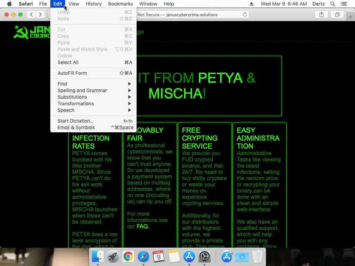The image size is (355, 266).
Task: Open the View menu
Action: point(74,4)
